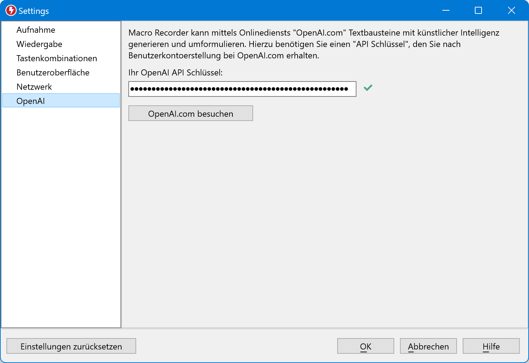
Task: Maximize the Settings window
Action: click(478, 10)
